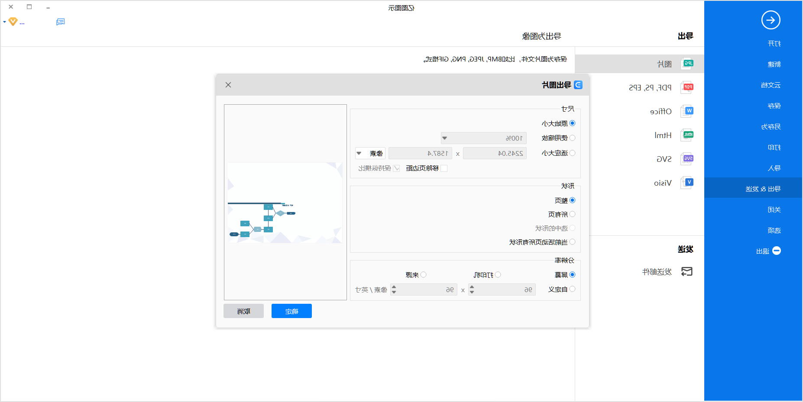
Task: Click the Visio export label
Action: point(663,183)
